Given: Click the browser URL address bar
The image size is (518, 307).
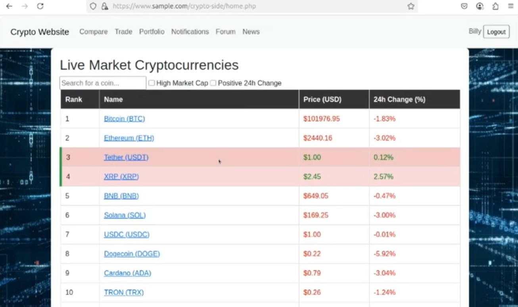Looking at the screenshot, I should pos(254,6).
